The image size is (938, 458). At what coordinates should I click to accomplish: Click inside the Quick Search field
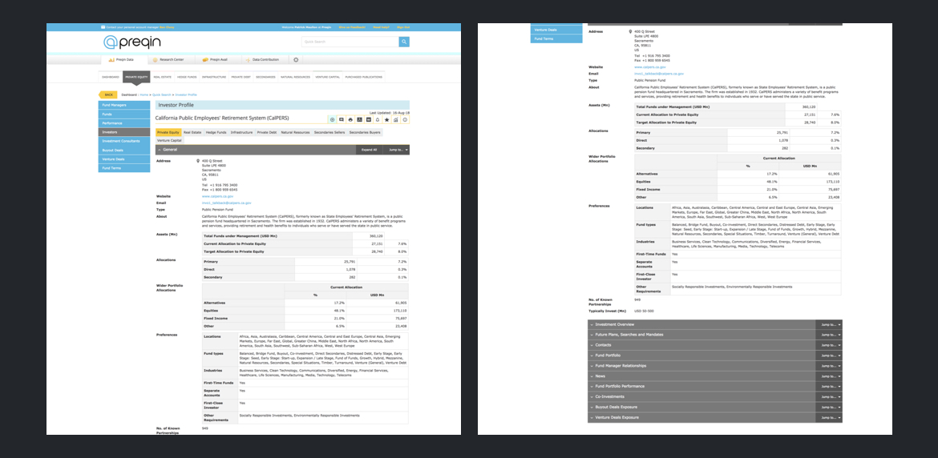[x=349, y=42]
